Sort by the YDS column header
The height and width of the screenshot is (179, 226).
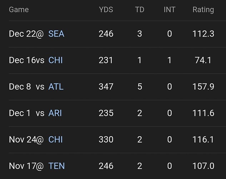point(106,10)
